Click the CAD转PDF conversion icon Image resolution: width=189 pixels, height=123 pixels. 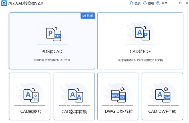tap(142, 33)
